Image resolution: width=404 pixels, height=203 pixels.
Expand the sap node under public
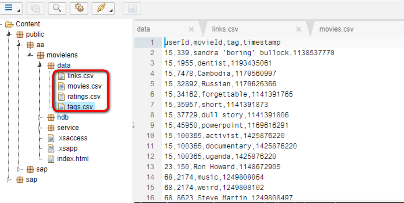19,169
